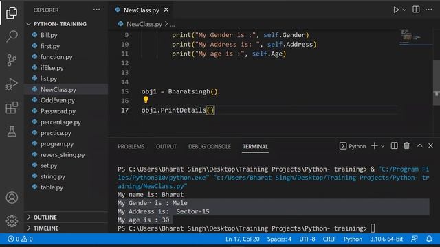Viewport: 440px width, 247px height.
Task: Change indentation via Spaces: 4
Action: point(279,239)
